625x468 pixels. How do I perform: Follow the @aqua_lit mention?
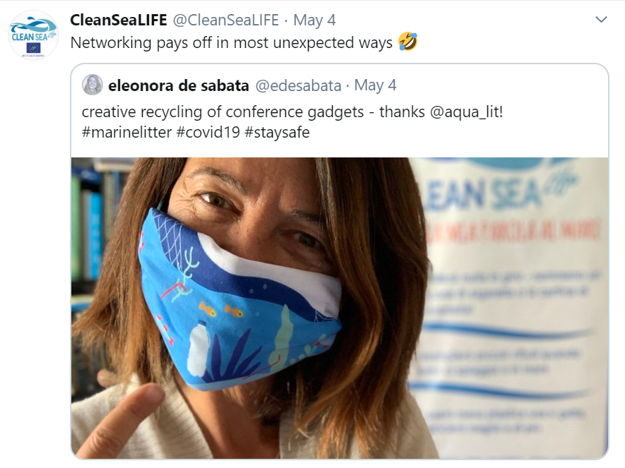point(465,112)
